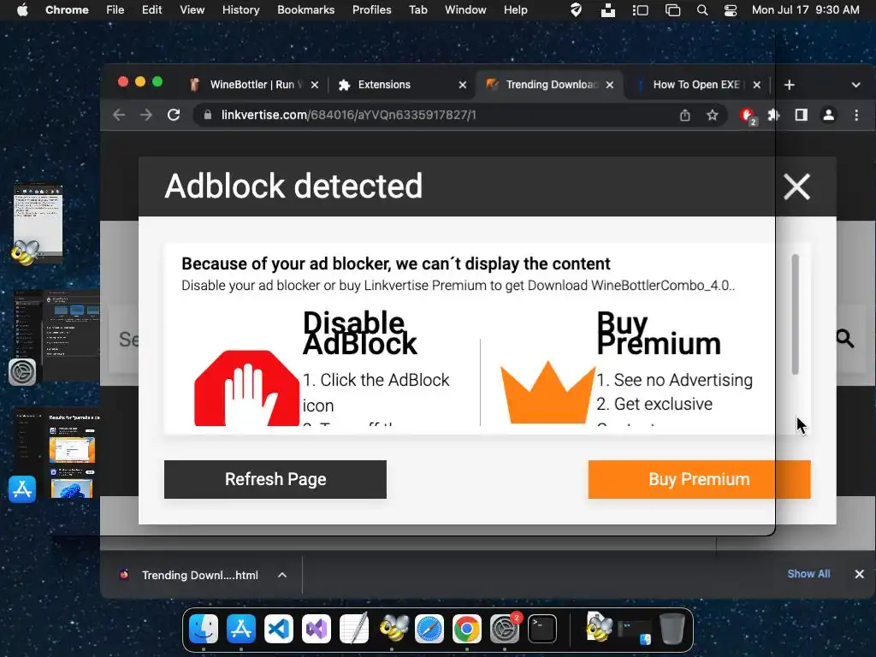This screenshot has height=657, width=876.
Task: Open the Extensions puzzle icon
Action: pyautogui.click(x=773, y=115)
